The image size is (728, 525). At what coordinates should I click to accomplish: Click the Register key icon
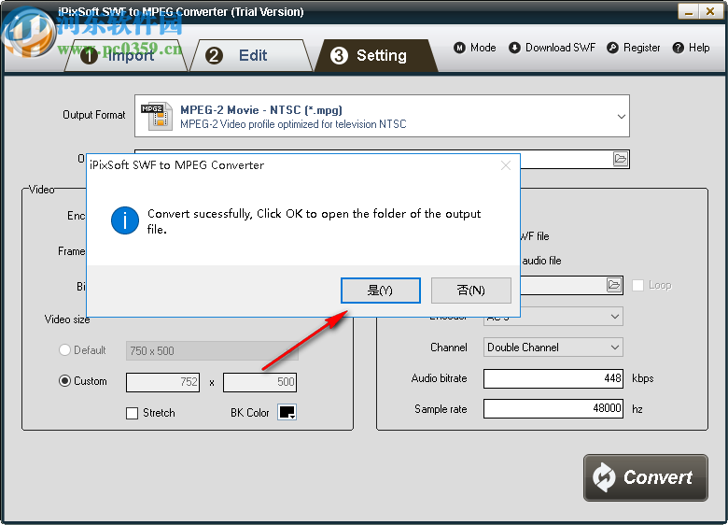[x=612, y=48]
